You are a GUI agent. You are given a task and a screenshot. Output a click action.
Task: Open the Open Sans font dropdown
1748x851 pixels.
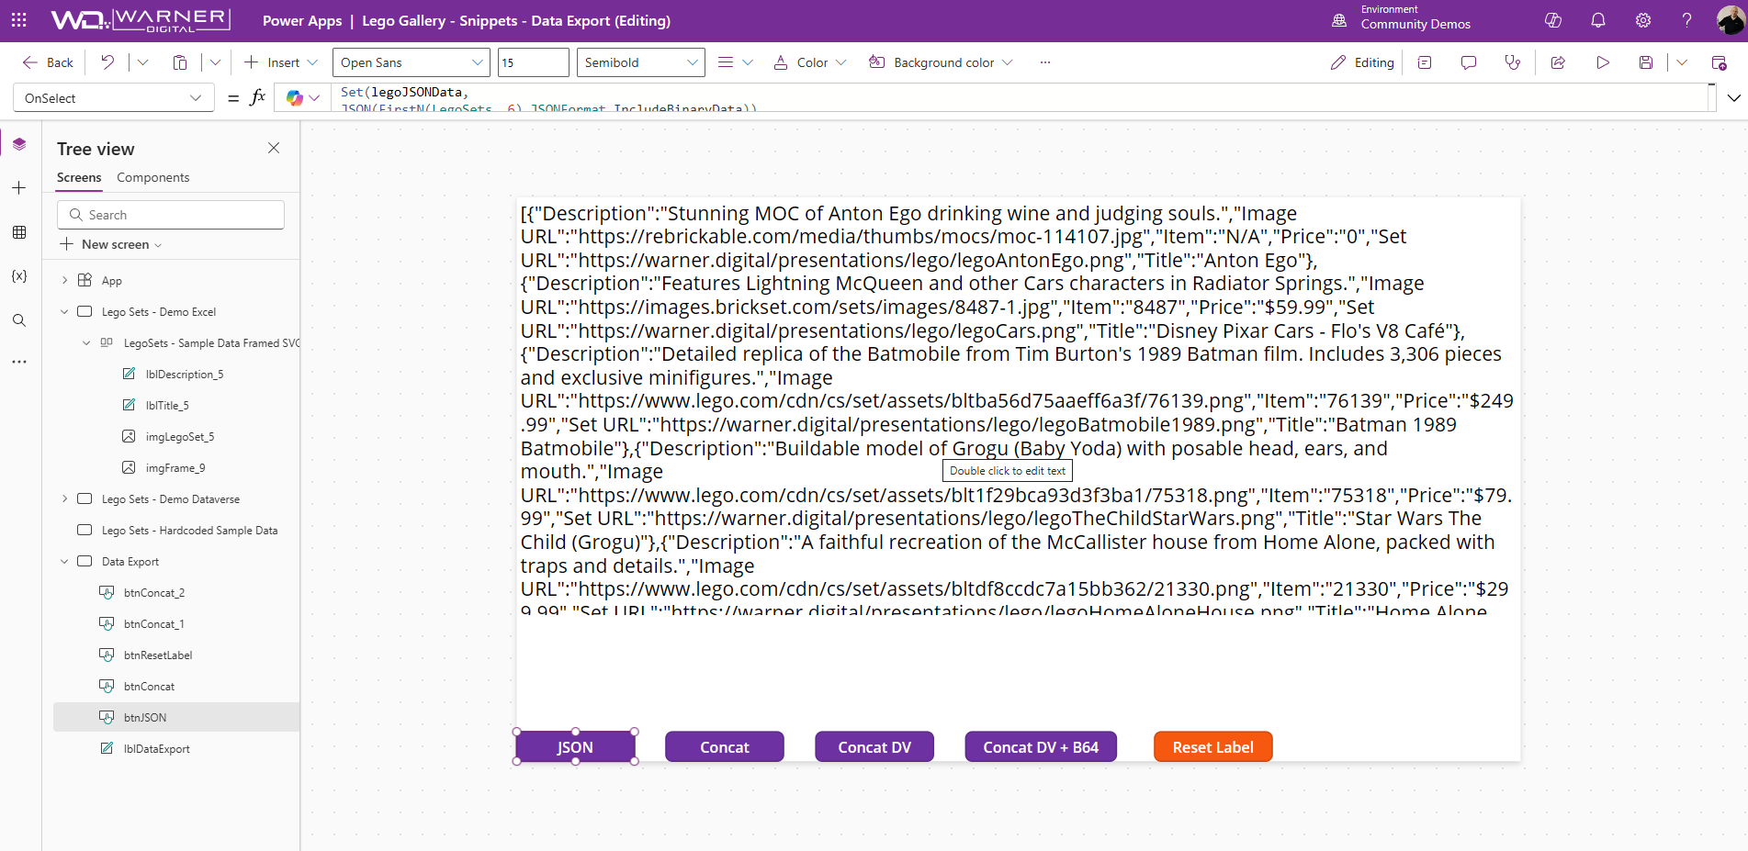[412, 62]
